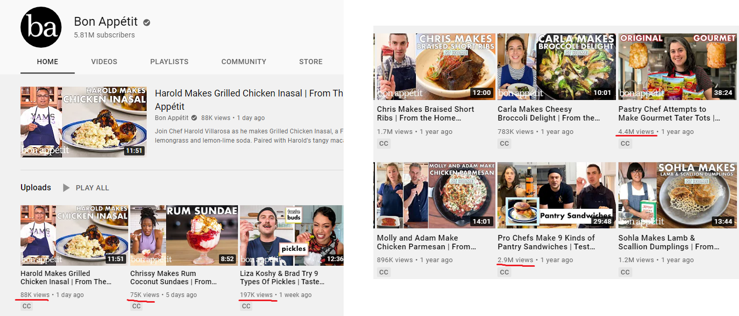
Task: Open Chris Makes Braised Short Ribs title link
Action: pyautogui.click(x=425, y=113)
